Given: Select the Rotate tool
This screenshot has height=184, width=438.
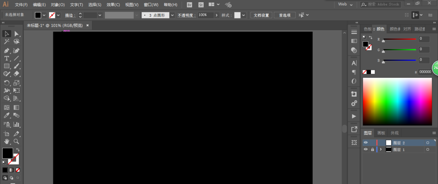Looking at the screenshot, I should 7,83.
